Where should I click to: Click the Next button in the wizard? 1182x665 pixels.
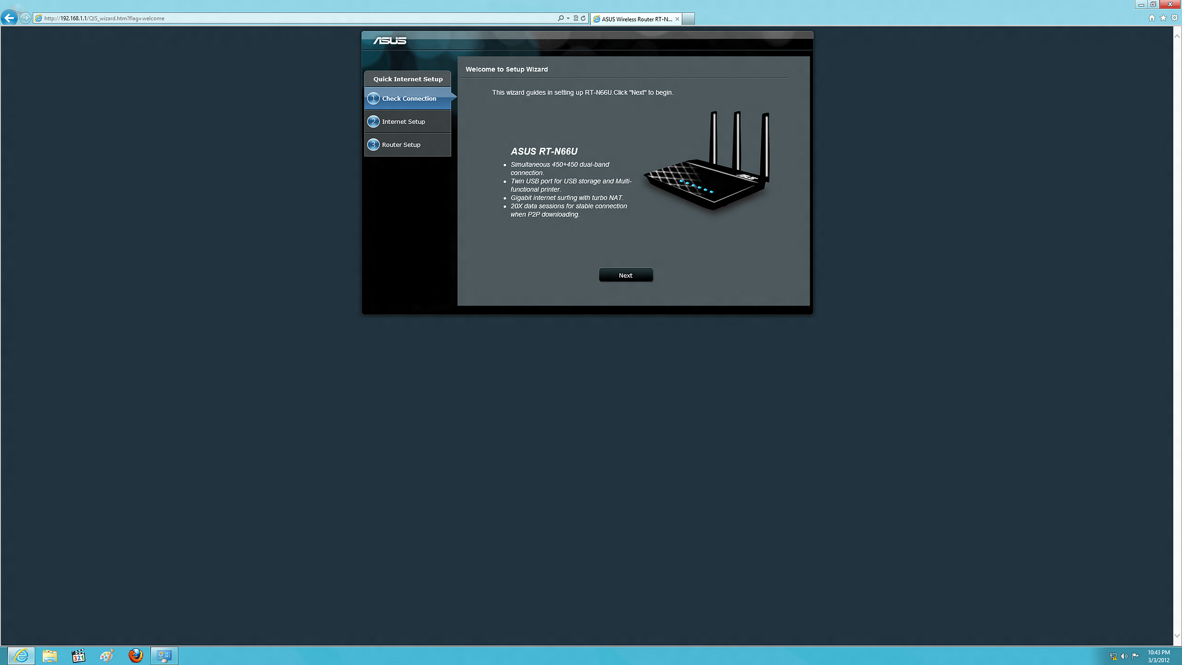click(625, 275)
